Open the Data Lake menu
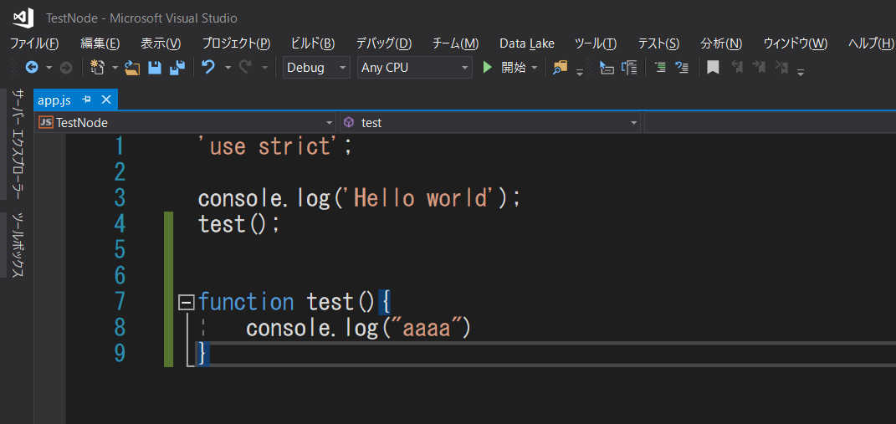The image size is (896, 424). (x=527, y=43)
